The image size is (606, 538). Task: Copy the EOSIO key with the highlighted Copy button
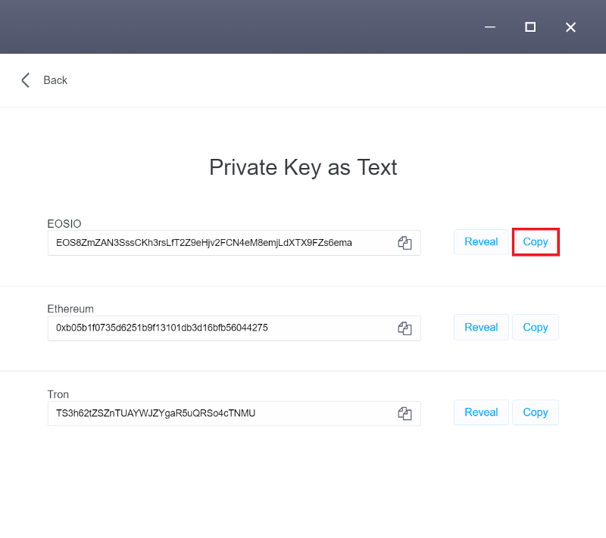[536, 242]
